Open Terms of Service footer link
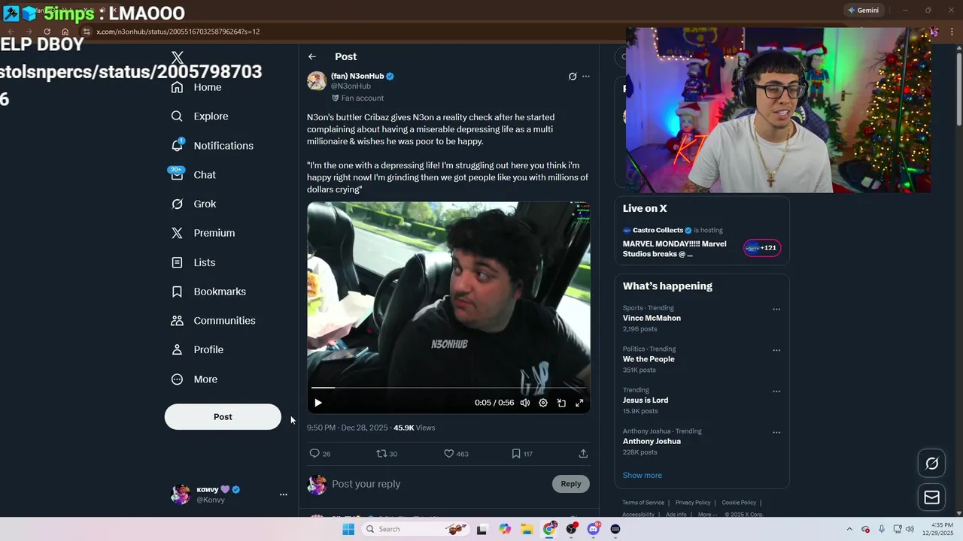The height and width of the screenshot is (541, 963). pyautogui.click(x=643, y=503)
